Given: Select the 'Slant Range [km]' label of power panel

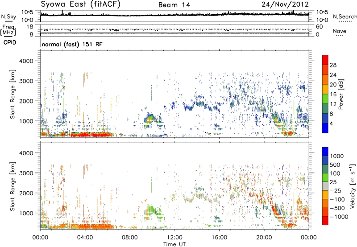Looking at the screenshot, I should pyautogui.click(x=12, y=94).
